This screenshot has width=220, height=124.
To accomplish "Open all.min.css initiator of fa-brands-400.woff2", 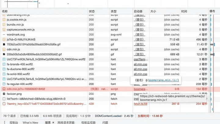I will click(x=141, y=64).
